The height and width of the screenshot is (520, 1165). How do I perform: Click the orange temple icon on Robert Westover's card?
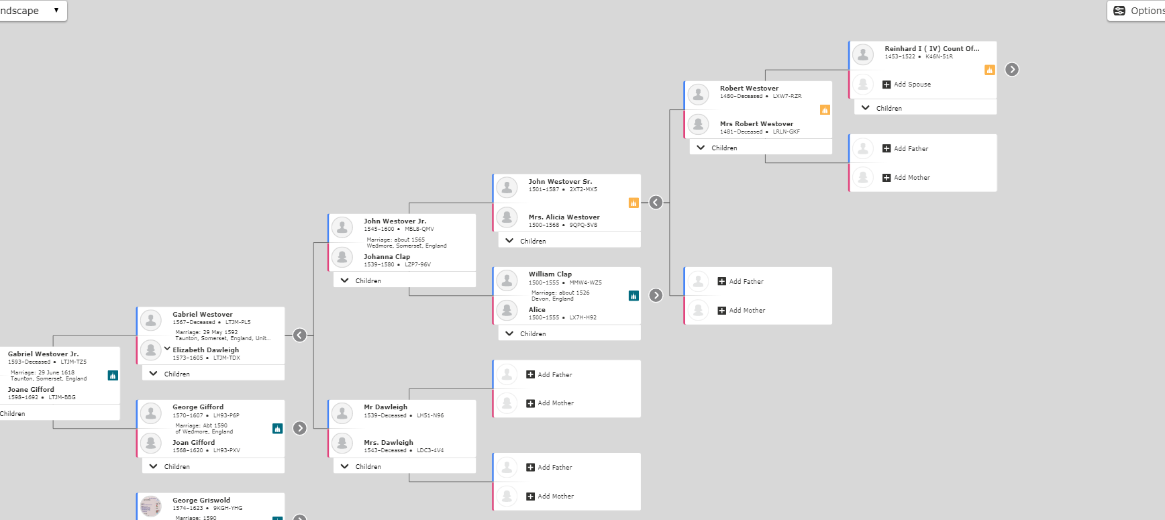[824, 109]
